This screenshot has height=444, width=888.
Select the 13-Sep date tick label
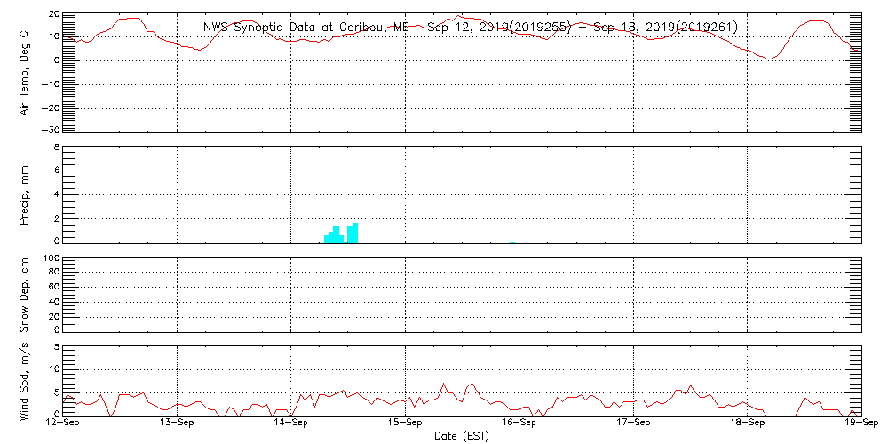178,424
